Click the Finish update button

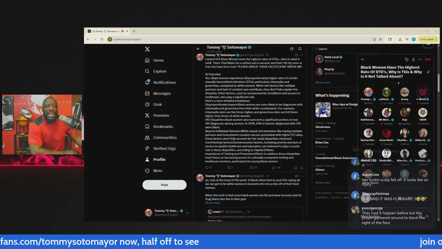[429, 39]
